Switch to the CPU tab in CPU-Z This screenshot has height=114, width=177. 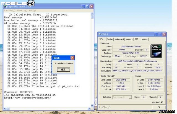click(101, 39)
